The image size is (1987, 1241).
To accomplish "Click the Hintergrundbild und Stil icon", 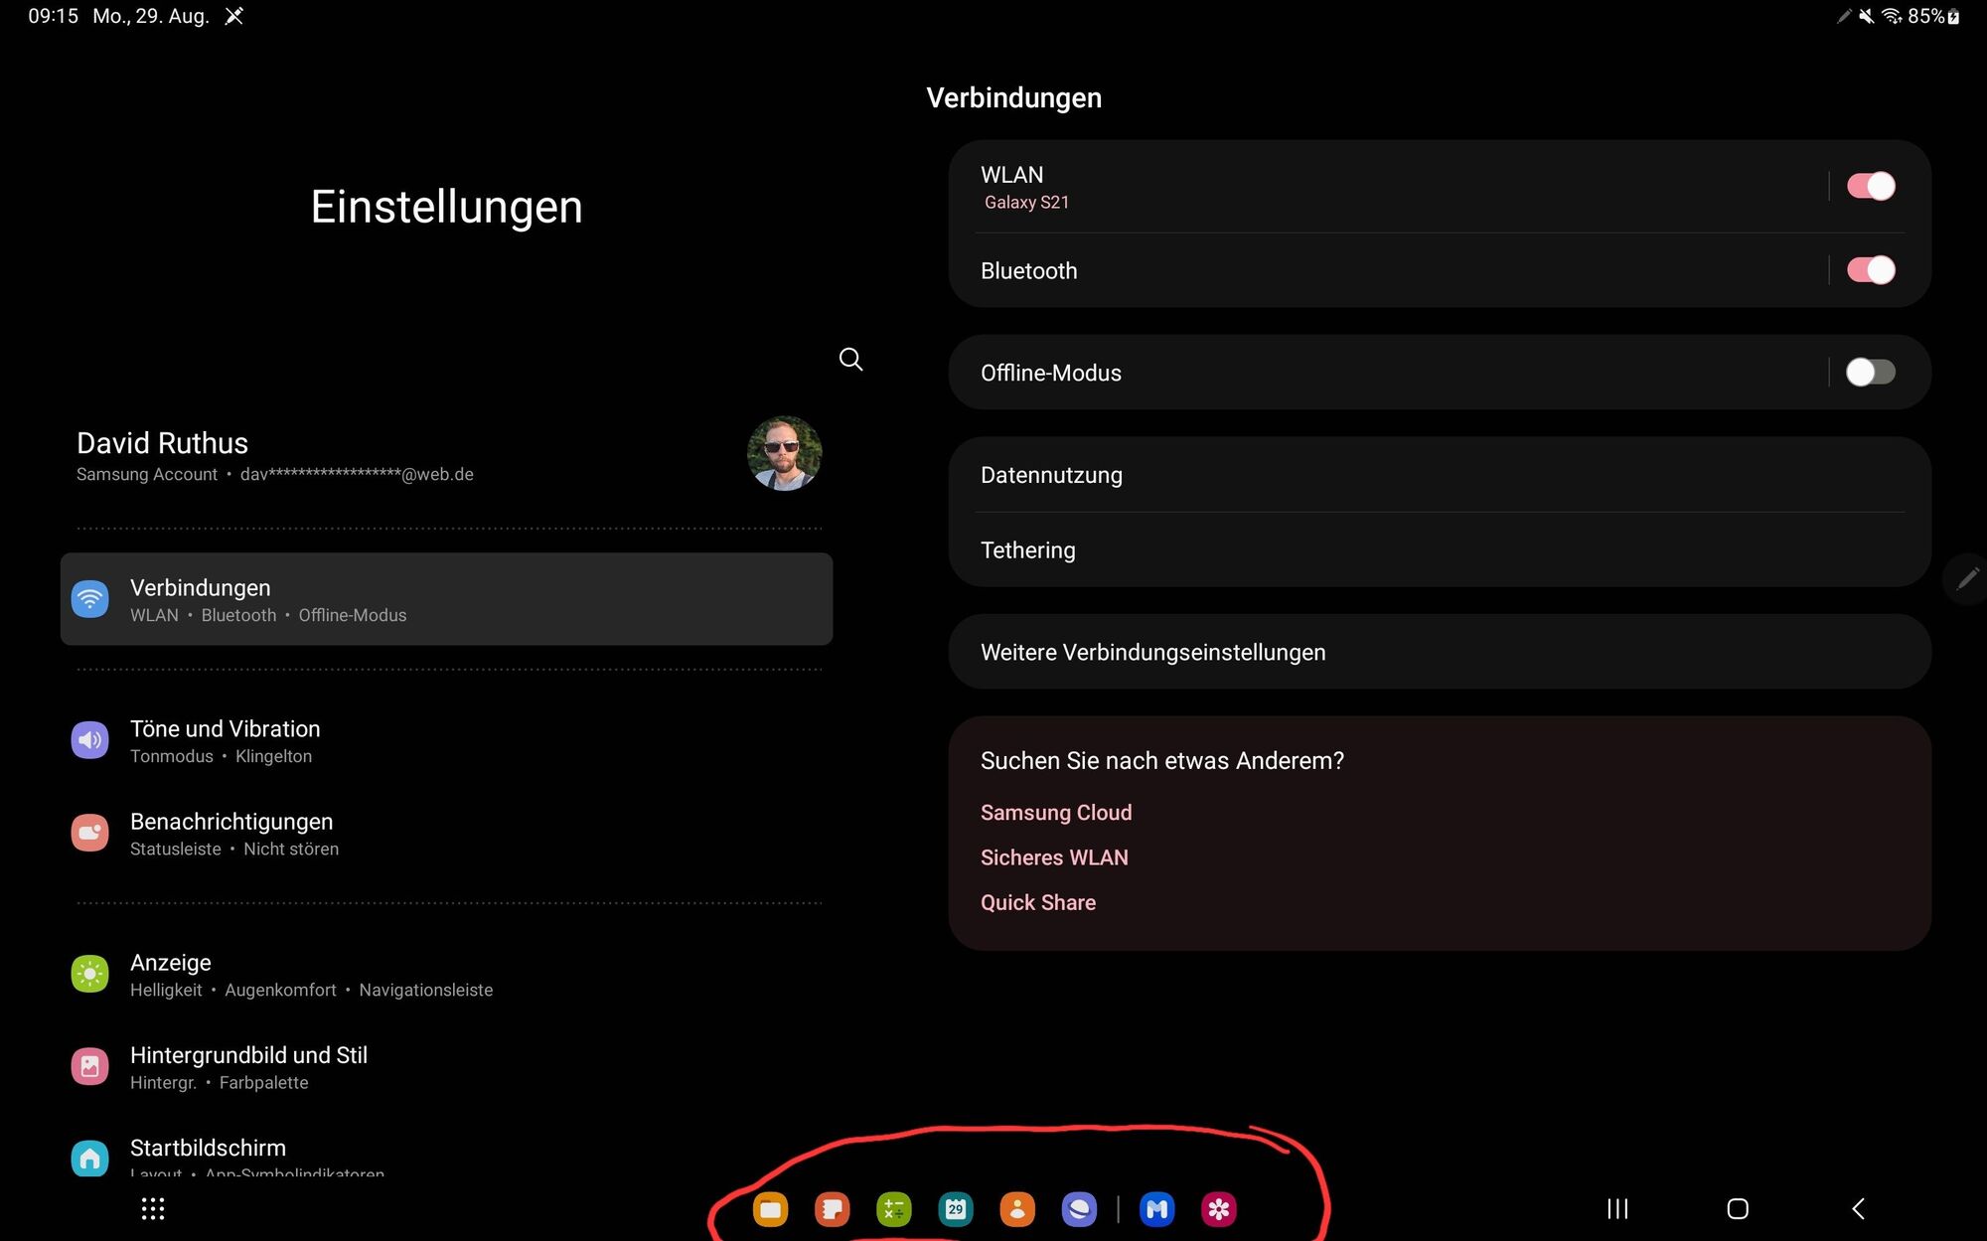I will pyautogui.click(x=89, y=1066).
